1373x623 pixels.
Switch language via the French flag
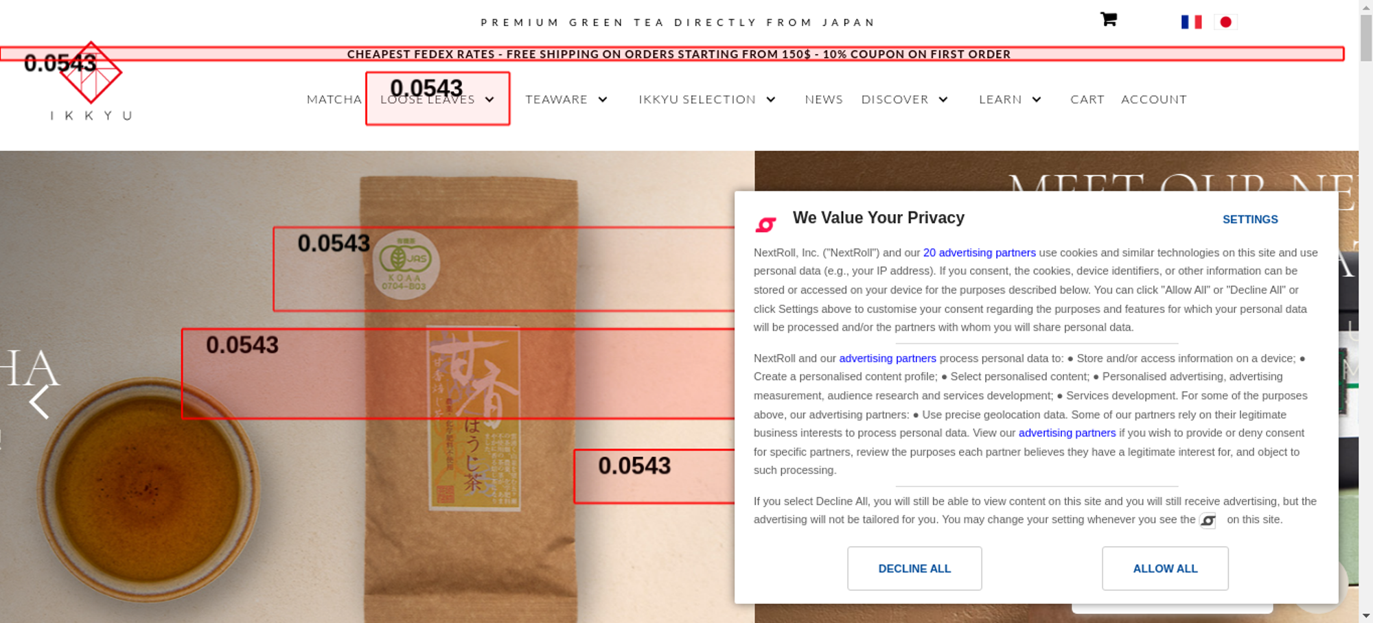point(1191,22)
